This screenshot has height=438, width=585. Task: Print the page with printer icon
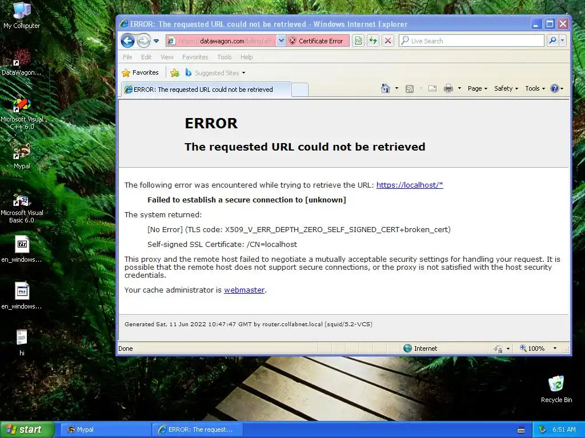[x=448, y=88]
